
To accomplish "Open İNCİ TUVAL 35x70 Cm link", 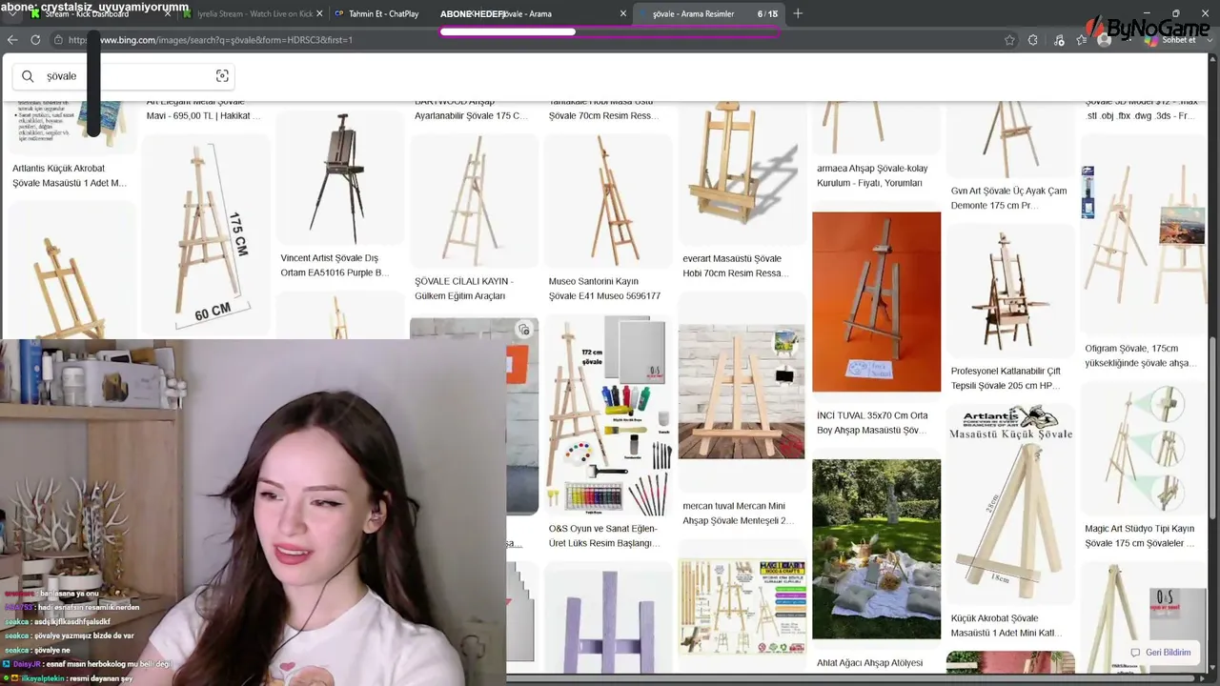I will coord(872,423).
